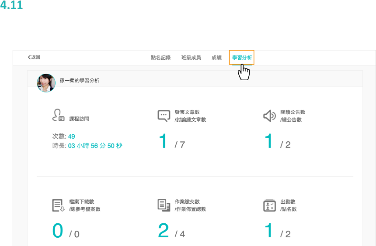Switch to the 點名記錄 tab
The height and width of the screenshot is (246, 376).
160,58
